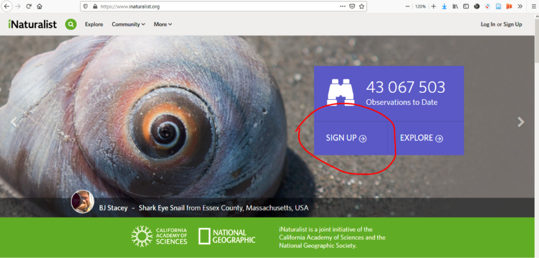Reload the page with the refresh icon
The width and height of the screenshot is (539, 258).
(29, 6)
